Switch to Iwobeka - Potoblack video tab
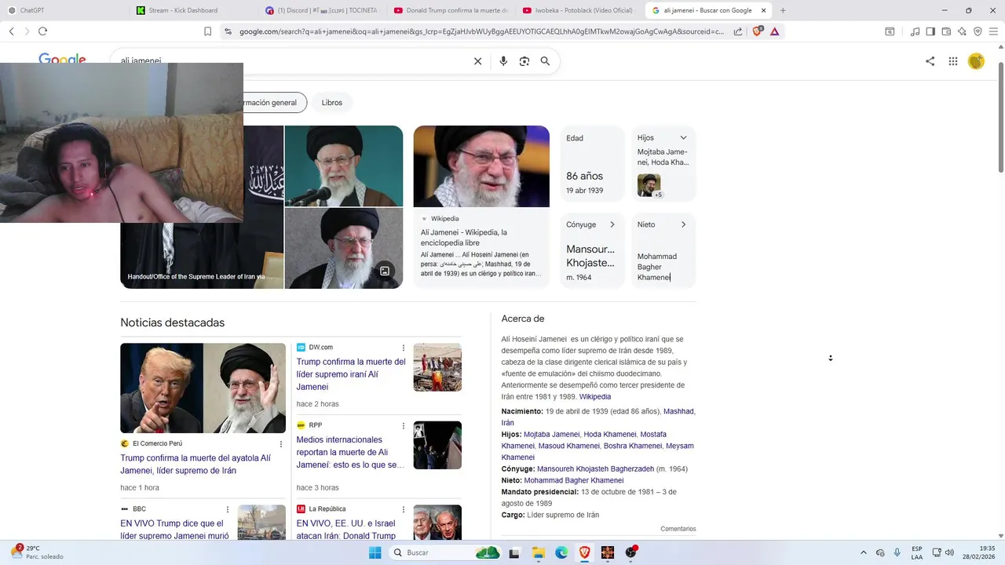This screenshot has width=1005, height=565. [579, 10]
